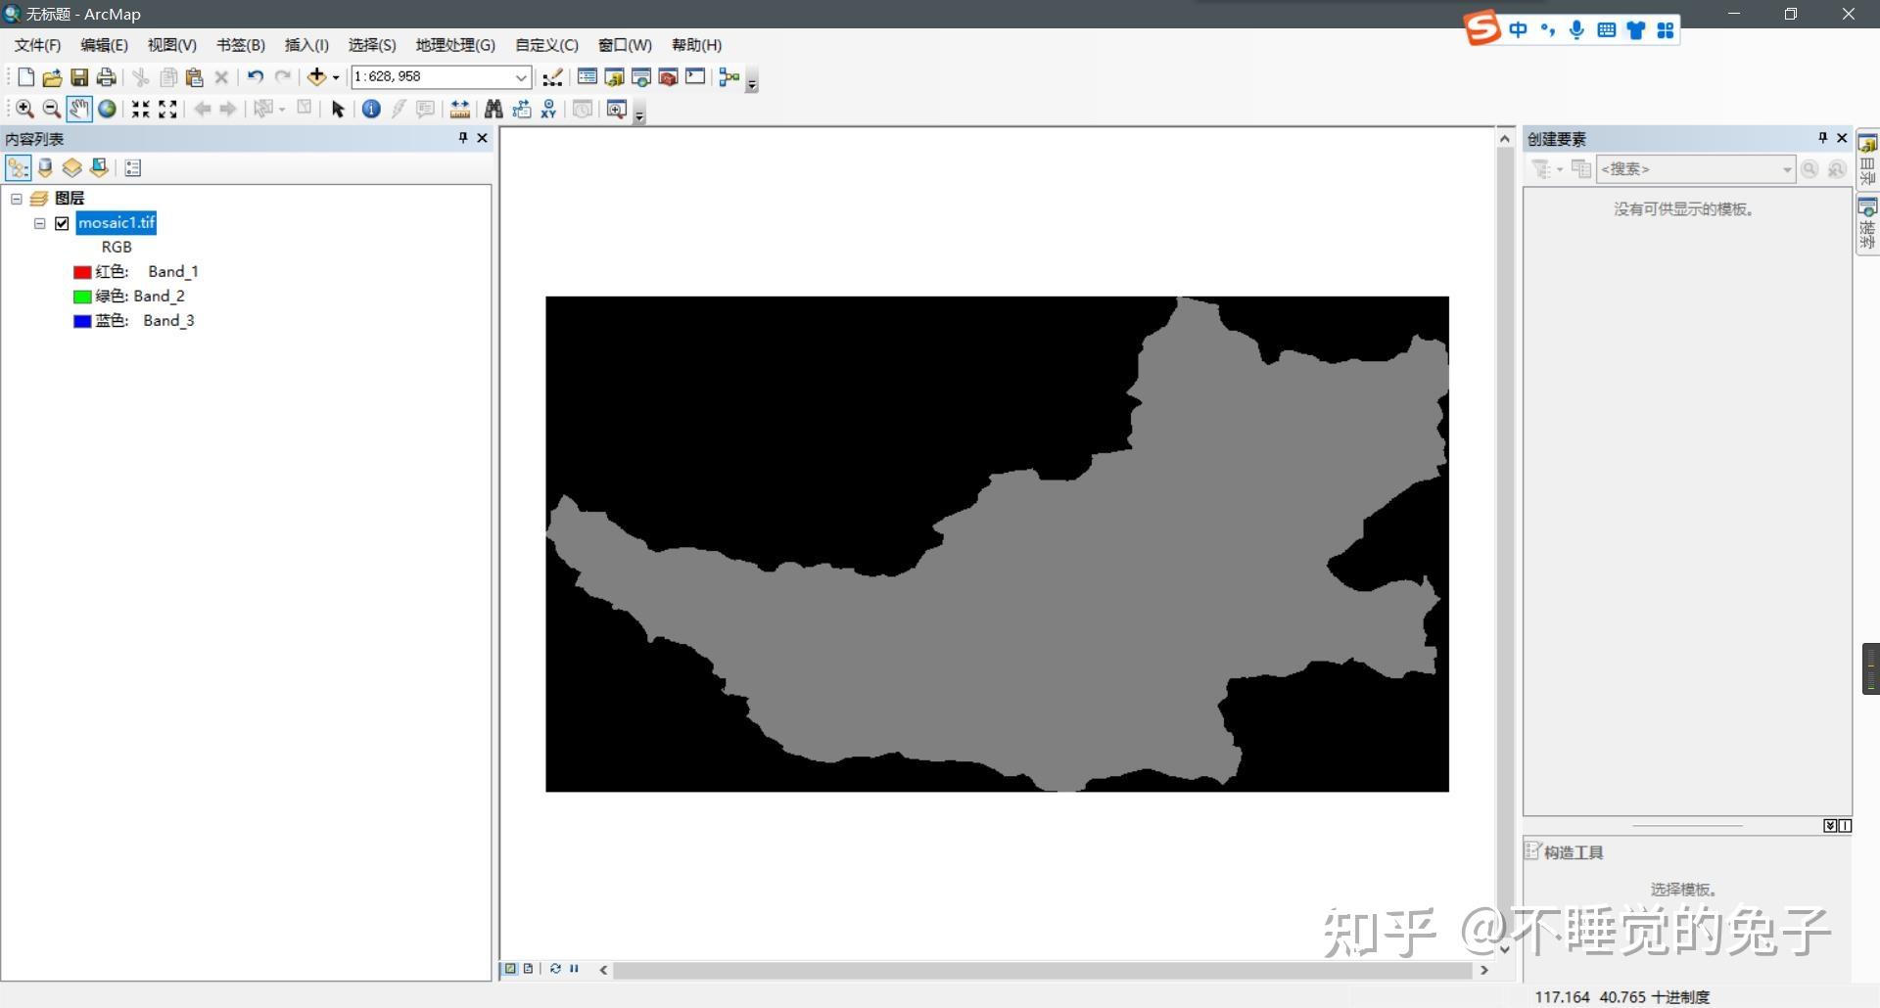Image resolution: width=1880 pixels, height=1008 pixels.
Task: Open the Find binoculars tool
Action: click(493, 109)
